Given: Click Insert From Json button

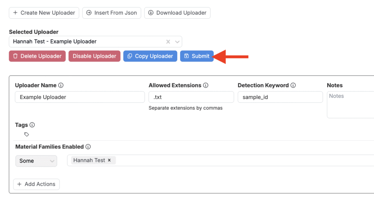Looking at the screenshot, I should (111, 13).
